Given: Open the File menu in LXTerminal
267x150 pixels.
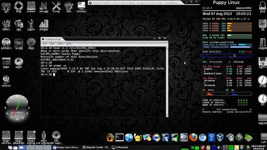Looking at the screenshot, I should point(45,44).
